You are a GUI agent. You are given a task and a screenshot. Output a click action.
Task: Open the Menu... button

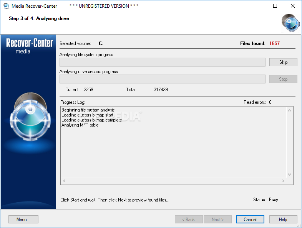23,219
